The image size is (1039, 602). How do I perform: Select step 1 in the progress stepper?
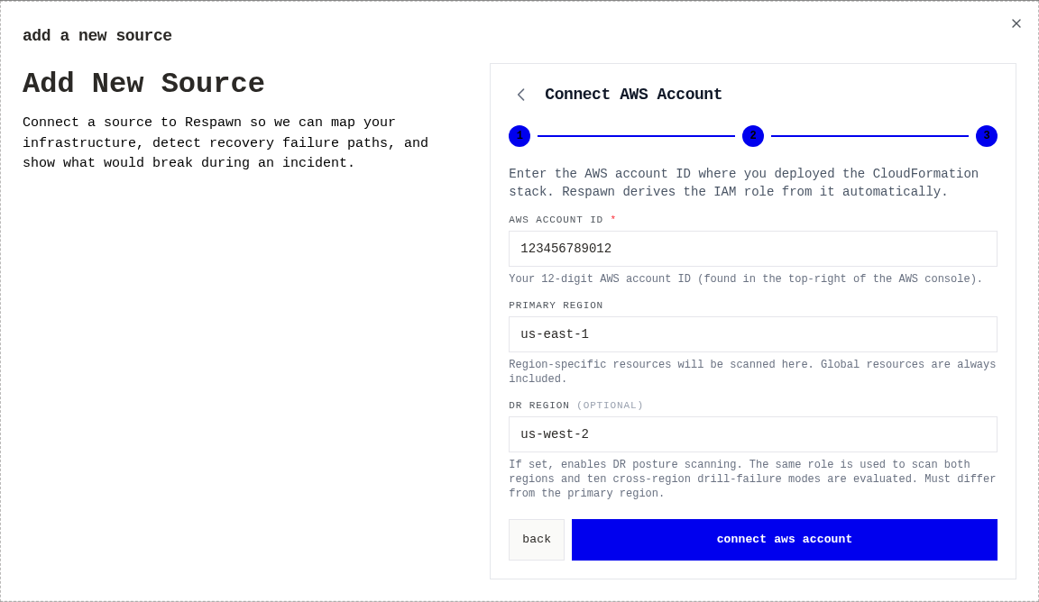[x=519, y=136]
